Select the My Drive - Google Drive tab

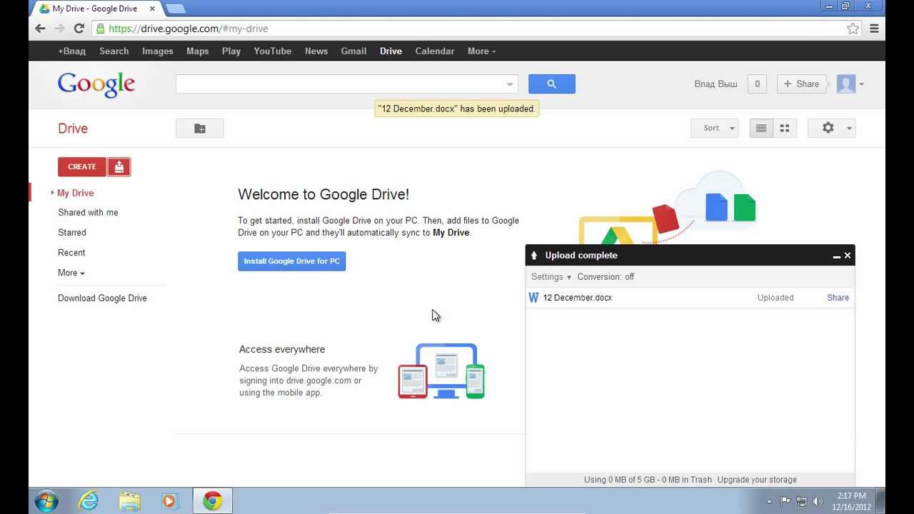click(x=96, y=9)
